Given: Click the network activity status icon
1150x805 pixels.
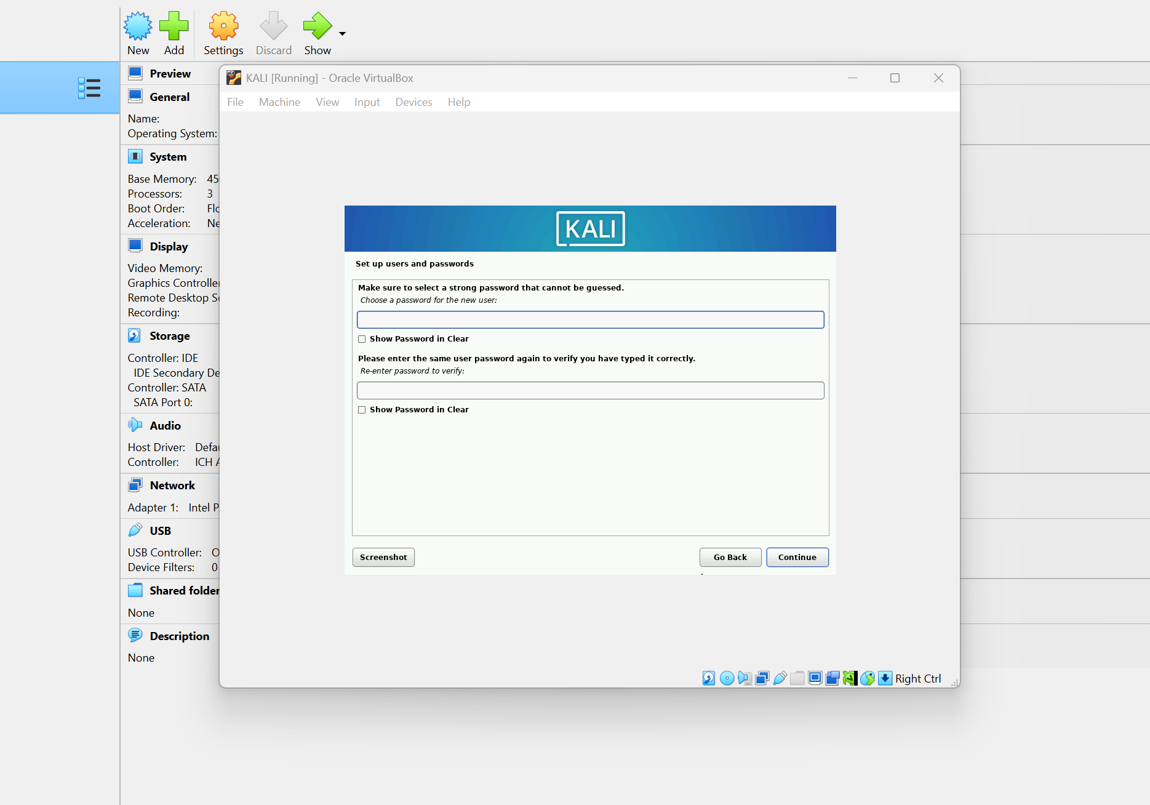Looking at the screenshot, I should click(x=762, y=678).
